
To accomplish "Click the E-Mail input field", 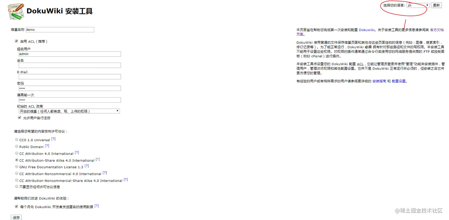I will point(69,76).
